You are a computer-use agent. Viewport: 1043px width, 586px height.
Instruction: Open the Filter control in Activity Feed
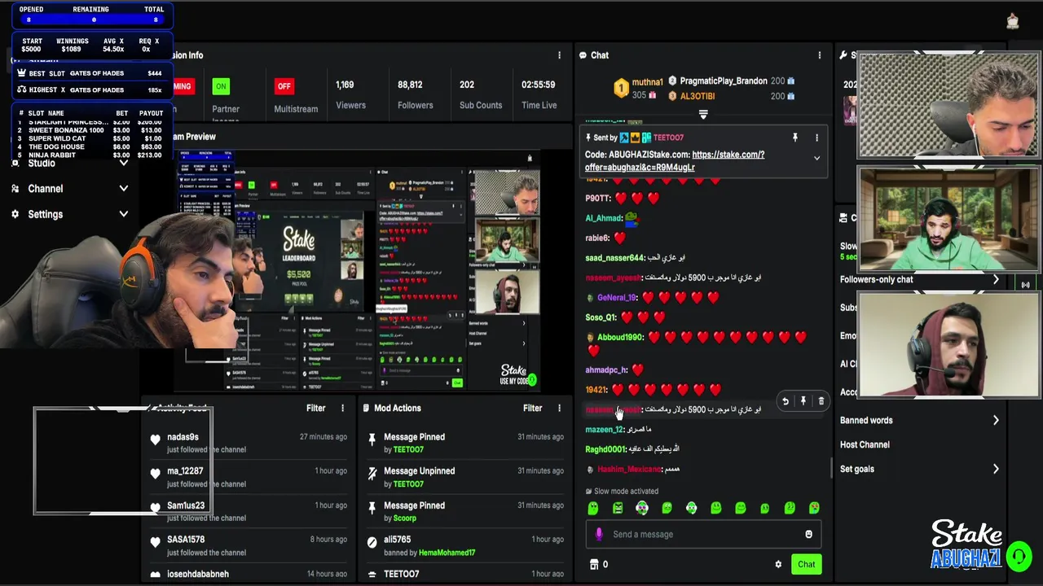point(315,409)
